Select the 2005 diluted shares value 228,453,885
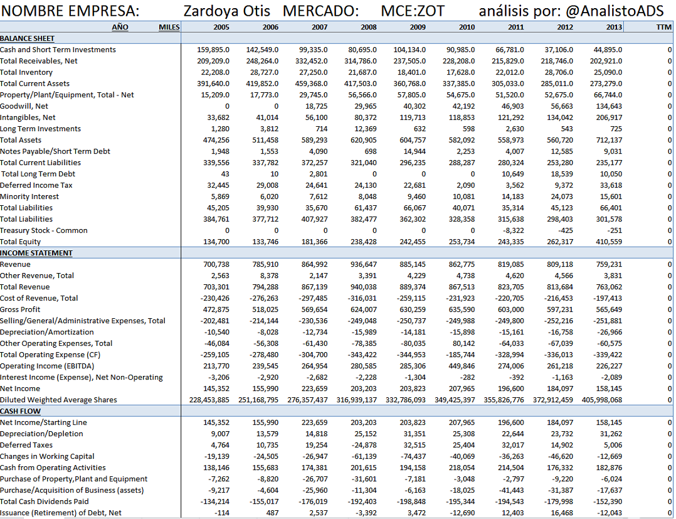The image size is (676, 519). (x=209, y=400)
